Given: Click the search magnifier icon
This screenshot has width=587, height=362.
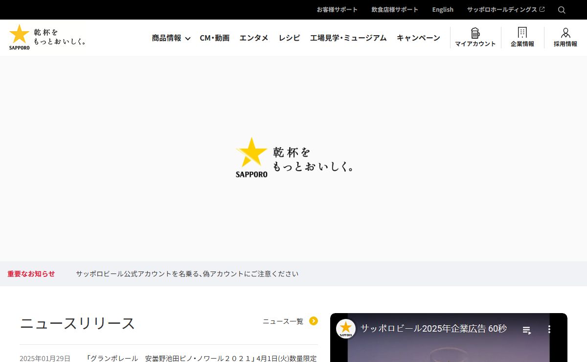Looking at the screenshot, I should pos(562,10).
